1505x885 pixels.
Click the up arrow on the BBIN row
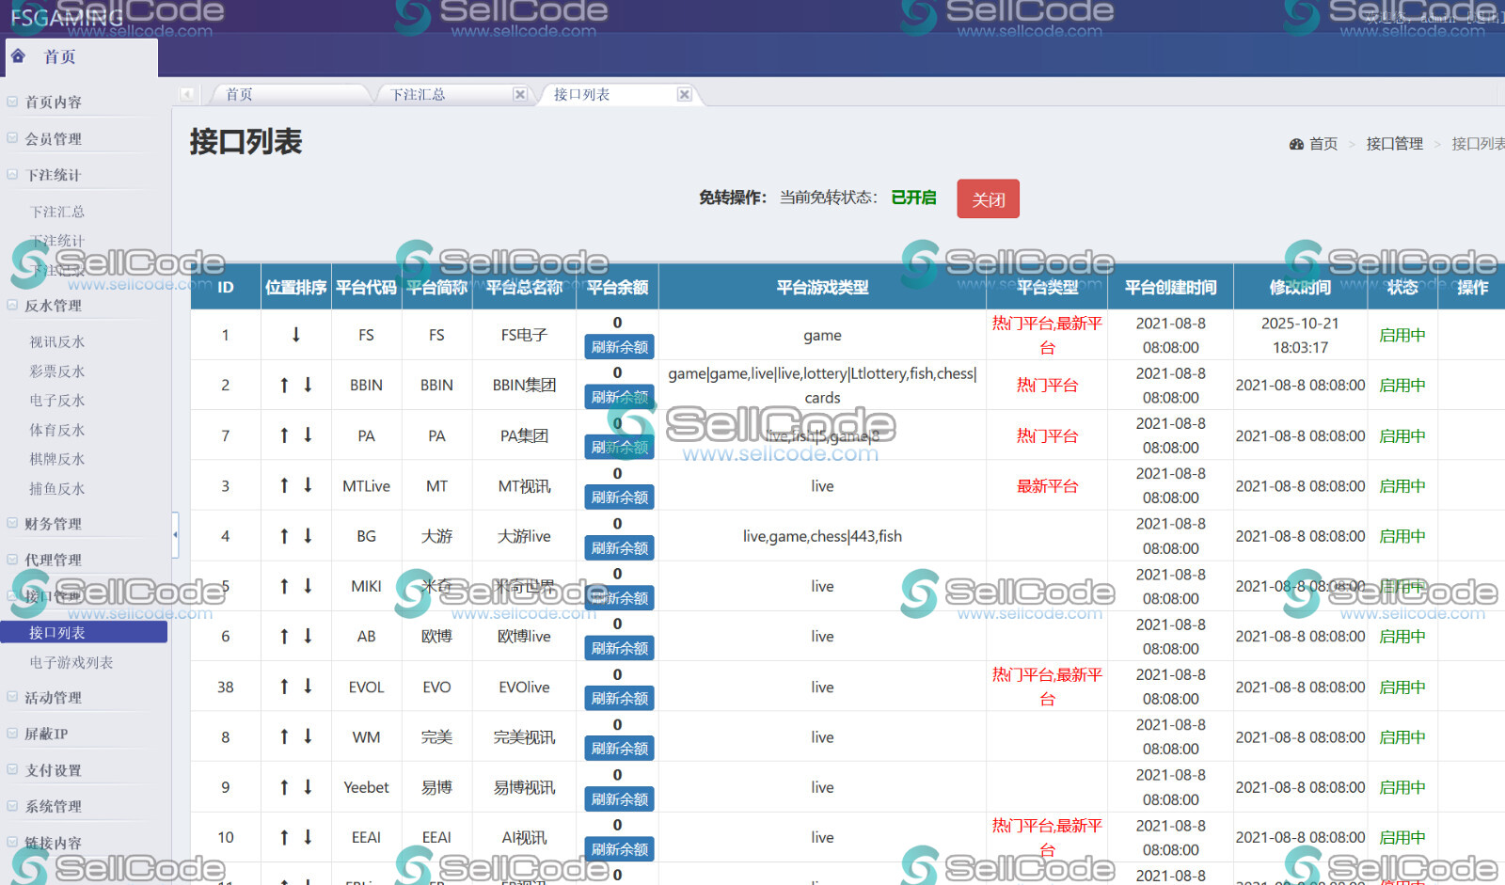[285, 385]
